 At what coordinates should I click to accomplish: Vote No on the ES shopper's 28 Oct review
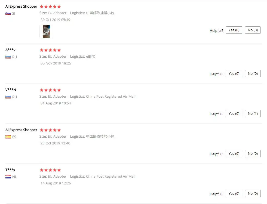(253, 154)
